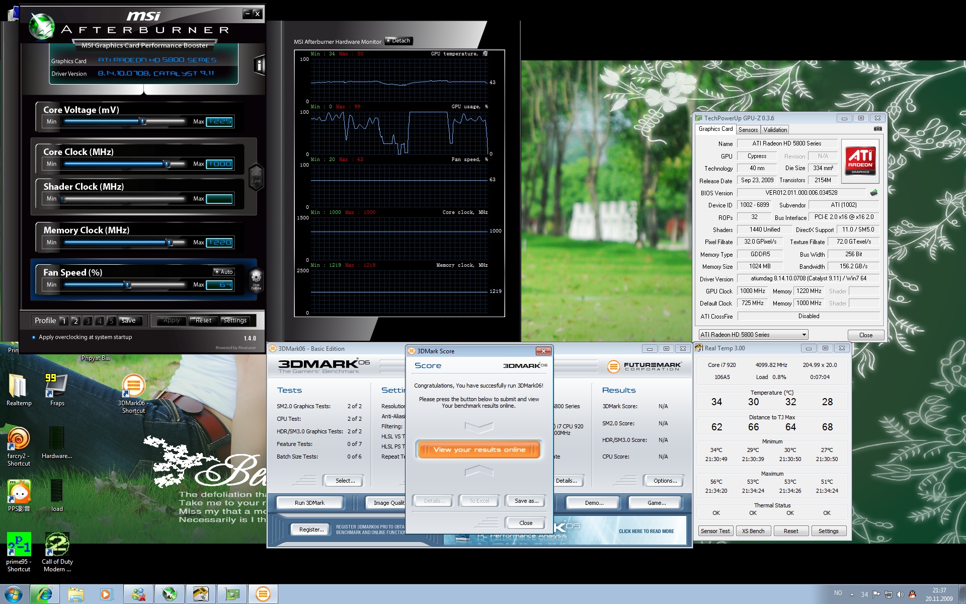Open Windows Explorer from the taskbar
The image size is (966, 604).
coord(75,594)
